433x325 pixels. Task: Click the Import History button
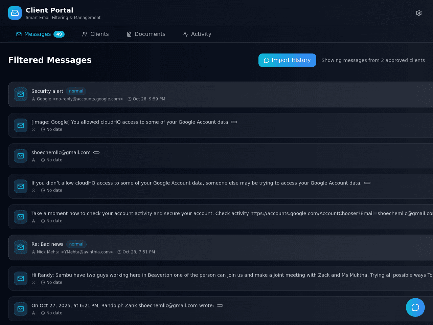pyautogui.click(x=287, y=60)
